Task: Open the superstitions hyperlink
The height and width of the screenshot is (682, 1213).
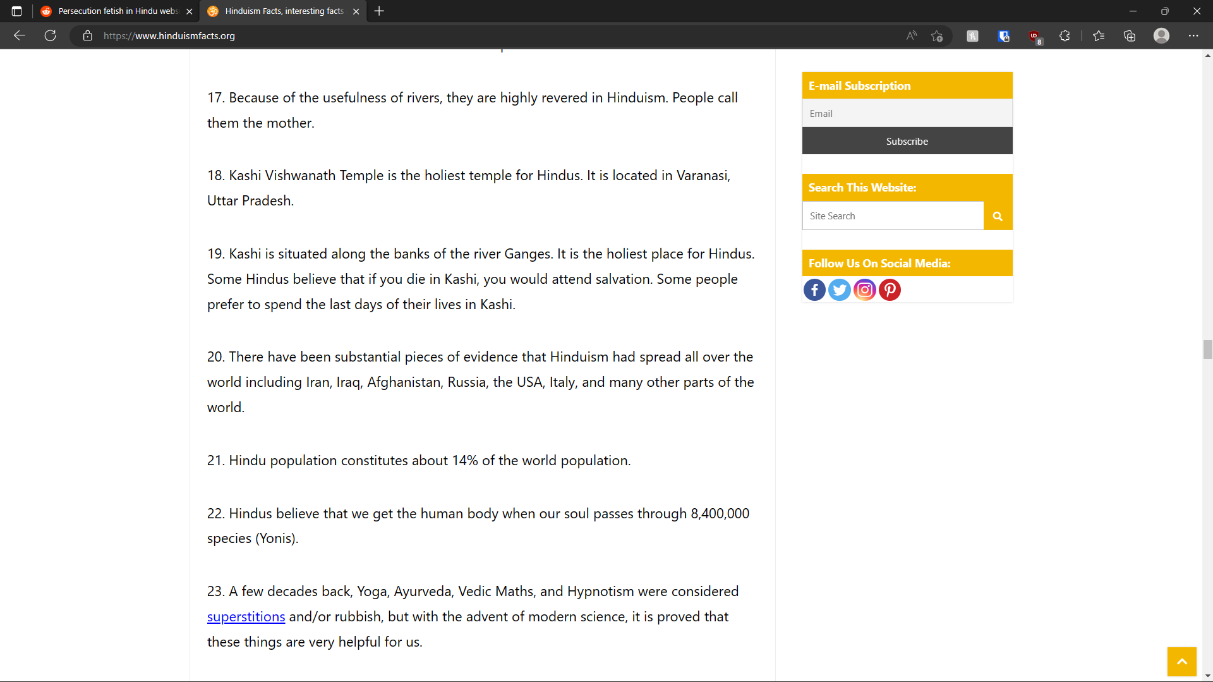Action: tap(246, 617)
